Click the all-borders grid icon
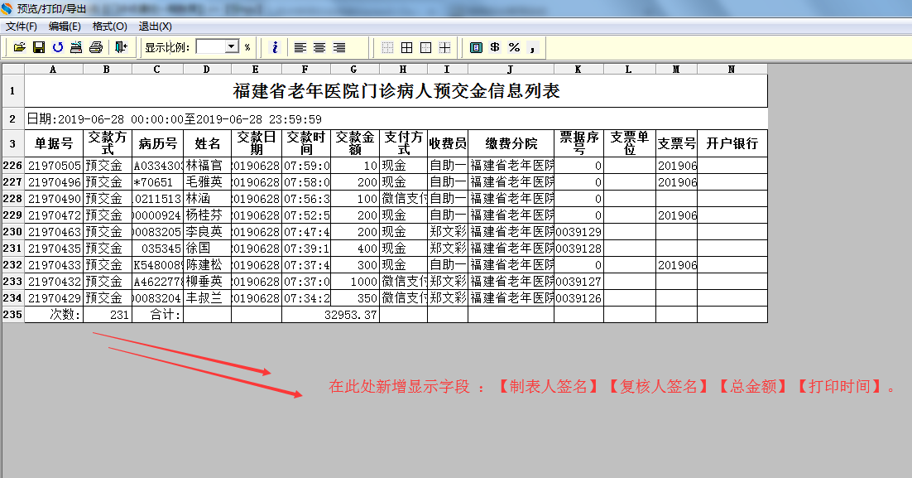The width and height of the screenshot is (912, 478). 406,48
